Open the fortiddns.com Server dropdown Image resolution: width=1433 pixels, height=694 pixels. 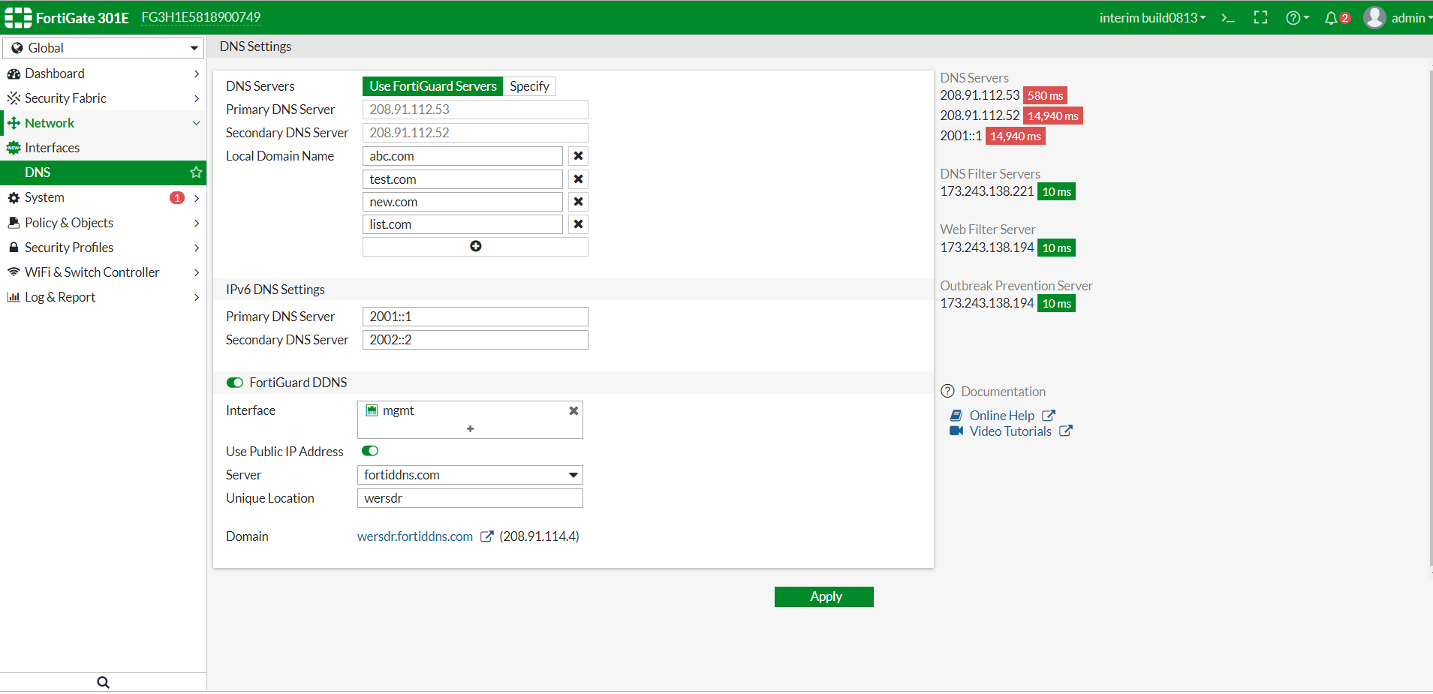click(x=470, y=475)
